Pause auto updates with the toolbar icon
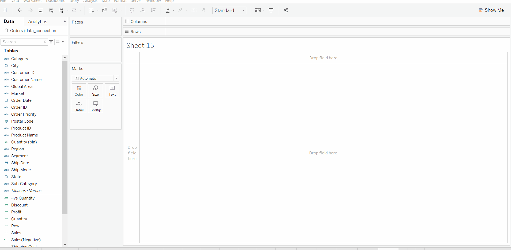 click(x=61, y=10)
